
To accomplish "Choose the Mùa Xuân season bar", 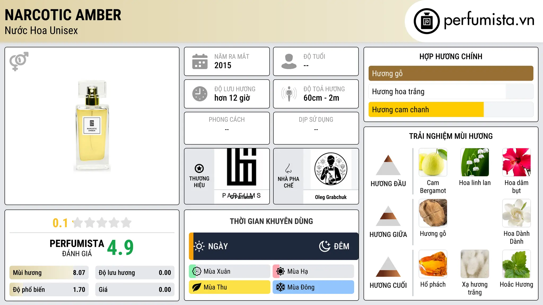I will click(x=230, y=271).
